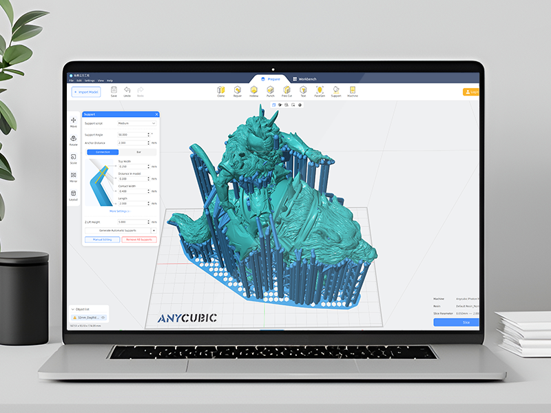The image size is (551, 413).
Task: Click the second view-mode icon above the viewport
Action: click(x=280, y=105)
